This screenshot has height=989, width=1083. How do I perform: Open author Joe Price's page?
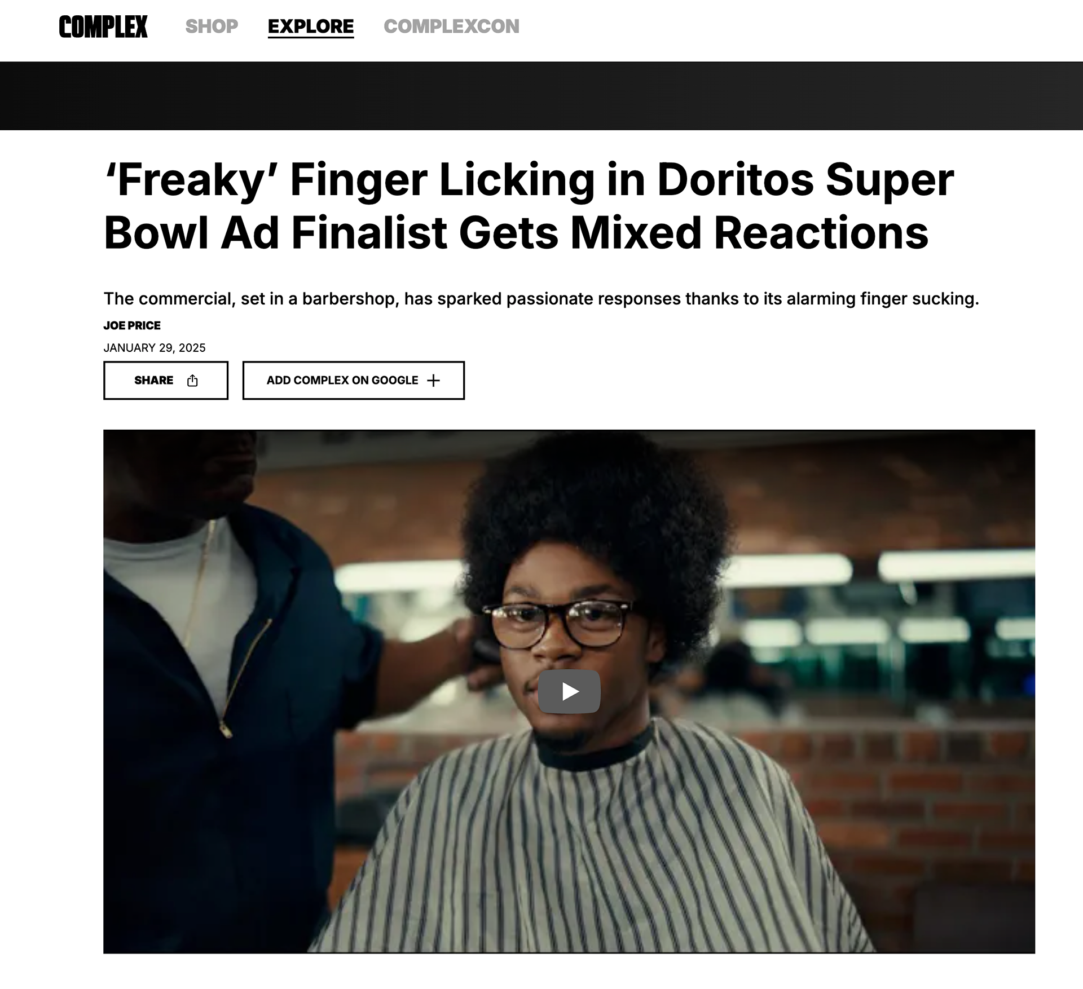pos(132,325)
